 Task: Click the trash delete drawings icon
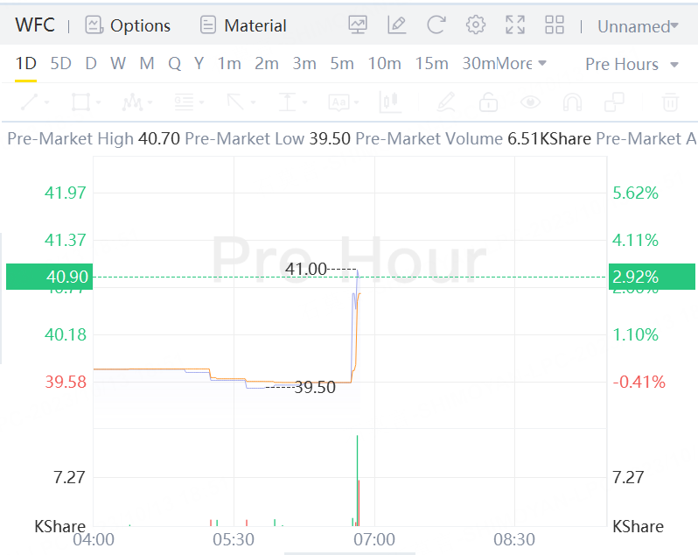pyautogui.click(x=670, y=102)
